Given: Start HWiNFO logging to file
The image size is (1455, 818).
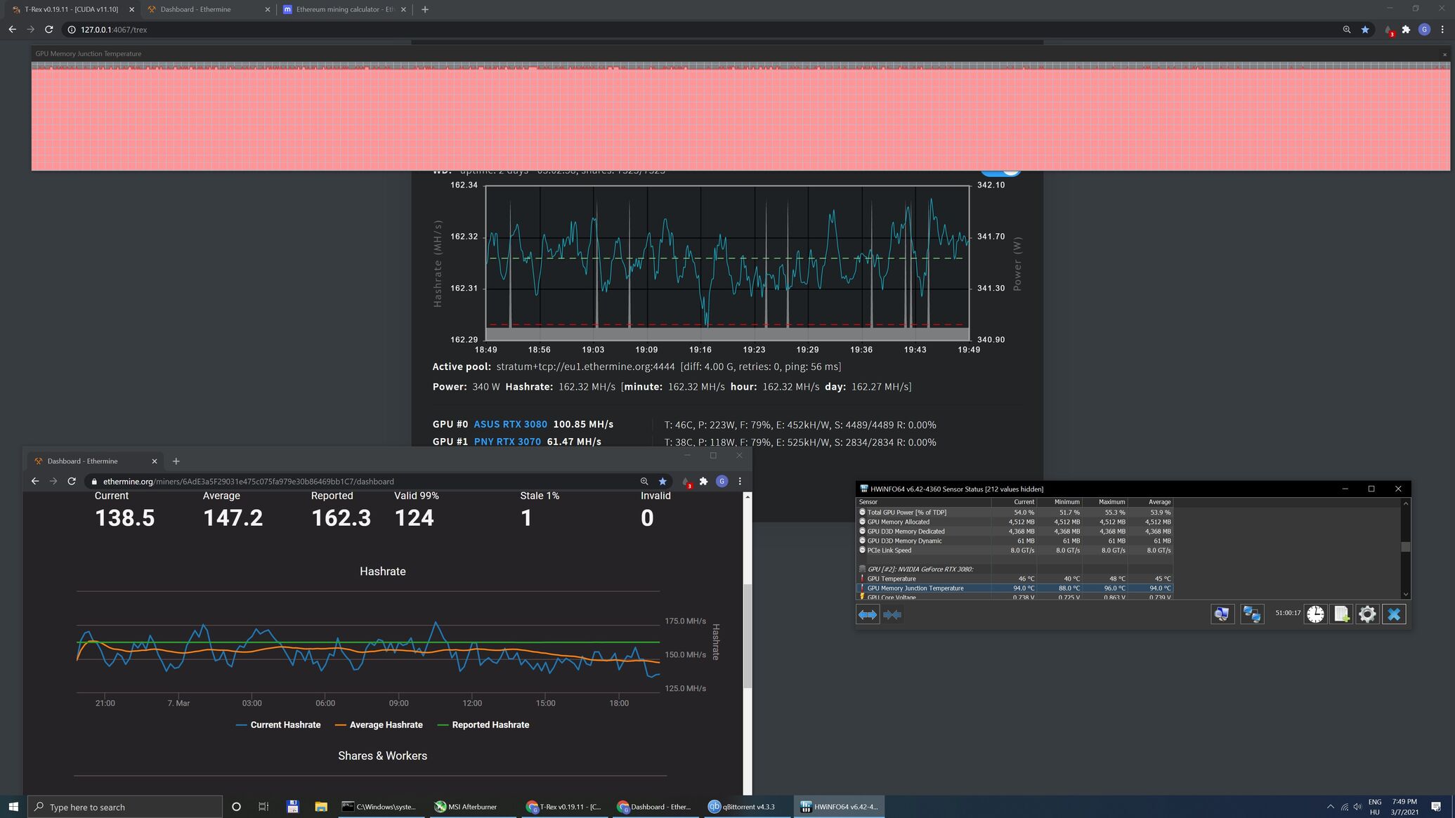Looking at the screenshot, I should coord(1341,614).
